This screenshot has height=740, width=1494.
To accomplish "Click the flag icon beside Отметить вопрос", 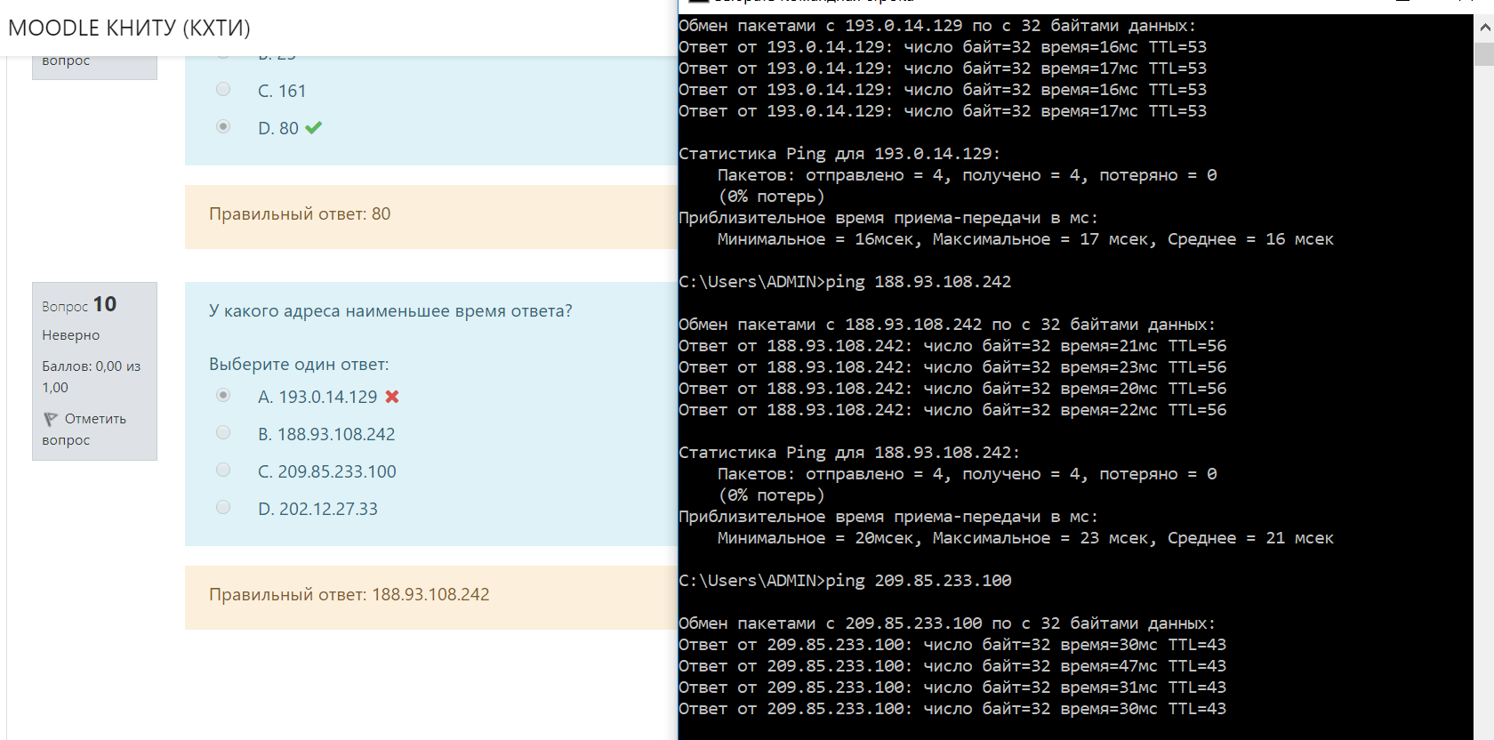I will pos(51,419).
